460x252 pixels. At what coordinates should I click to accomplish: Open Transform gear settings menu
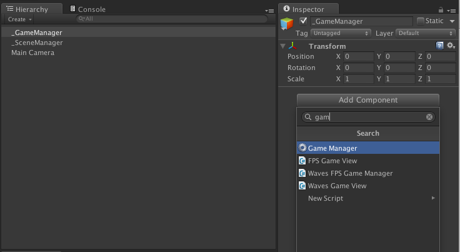click(451, 46)
